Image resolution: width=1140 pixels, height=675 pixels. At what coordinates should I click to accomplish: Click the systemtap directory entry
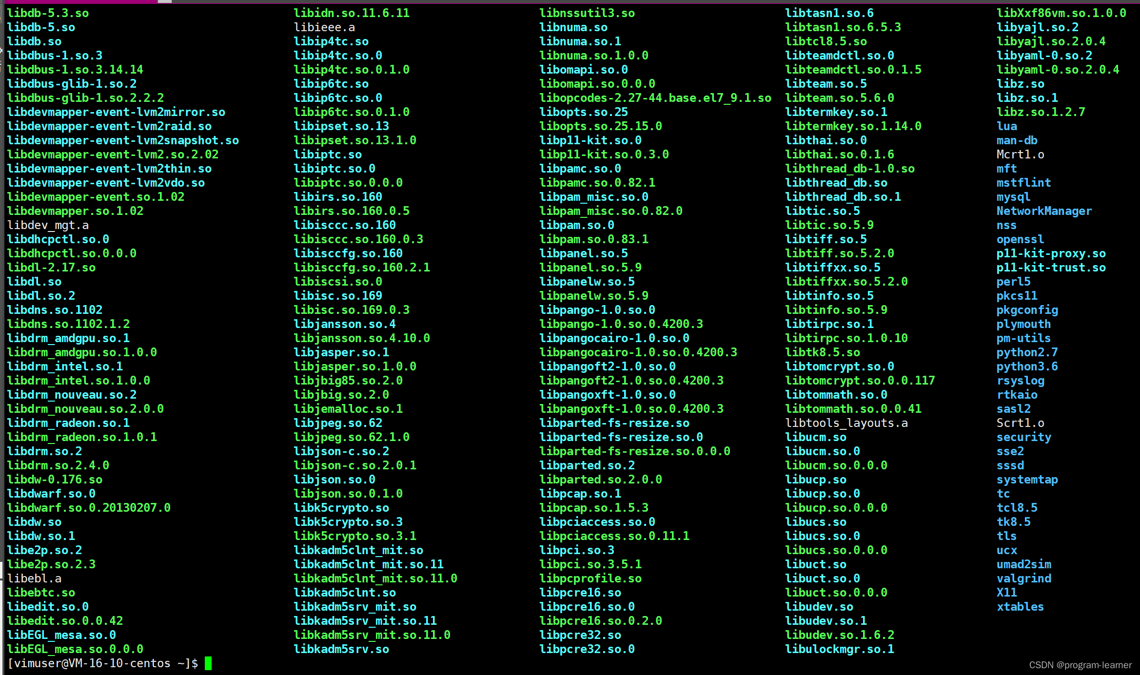(1027, 480)
